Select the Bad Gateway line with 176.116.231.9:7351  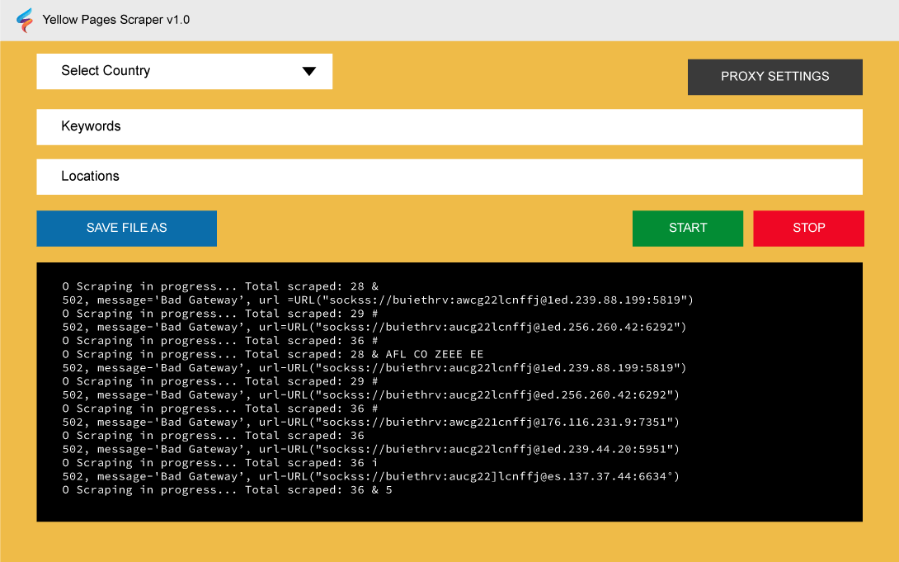[x=370, y=422]
